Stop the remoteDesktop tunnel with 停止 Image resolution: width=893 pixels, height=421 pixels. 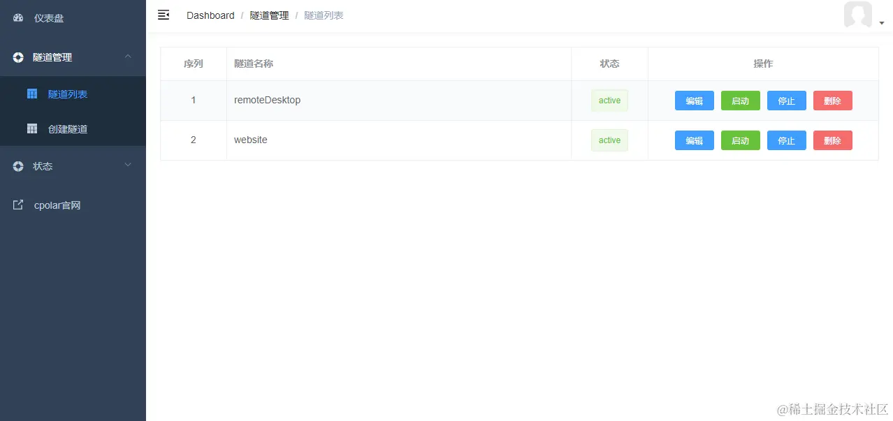click(787, 101)
